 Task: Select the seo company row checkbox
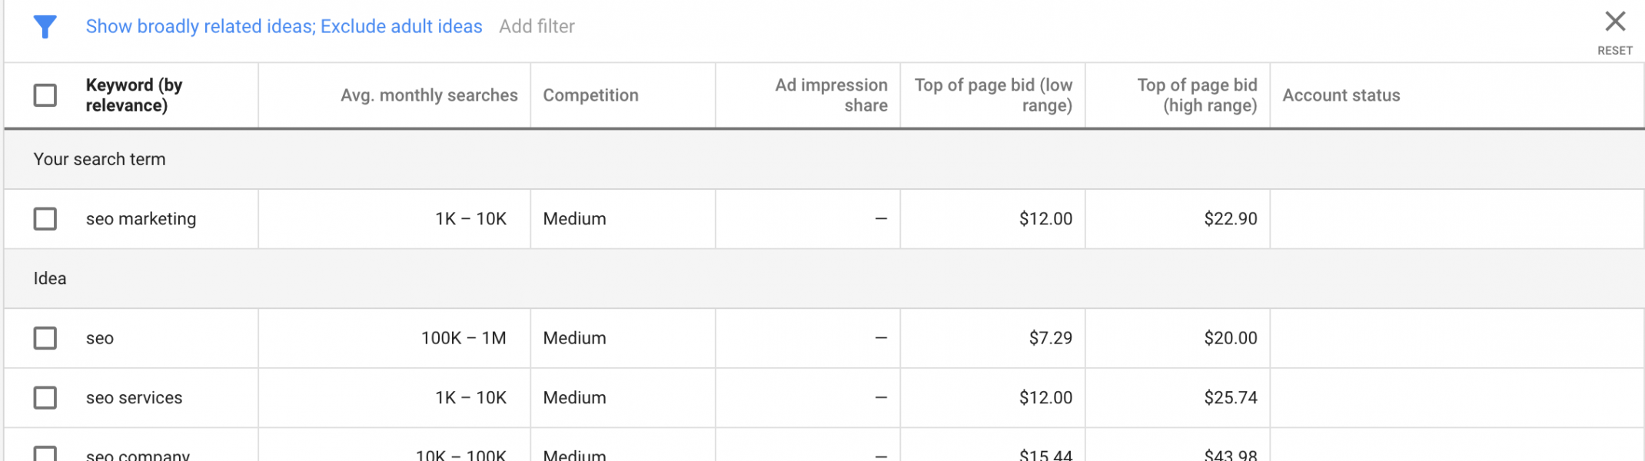tap(45, 453)
